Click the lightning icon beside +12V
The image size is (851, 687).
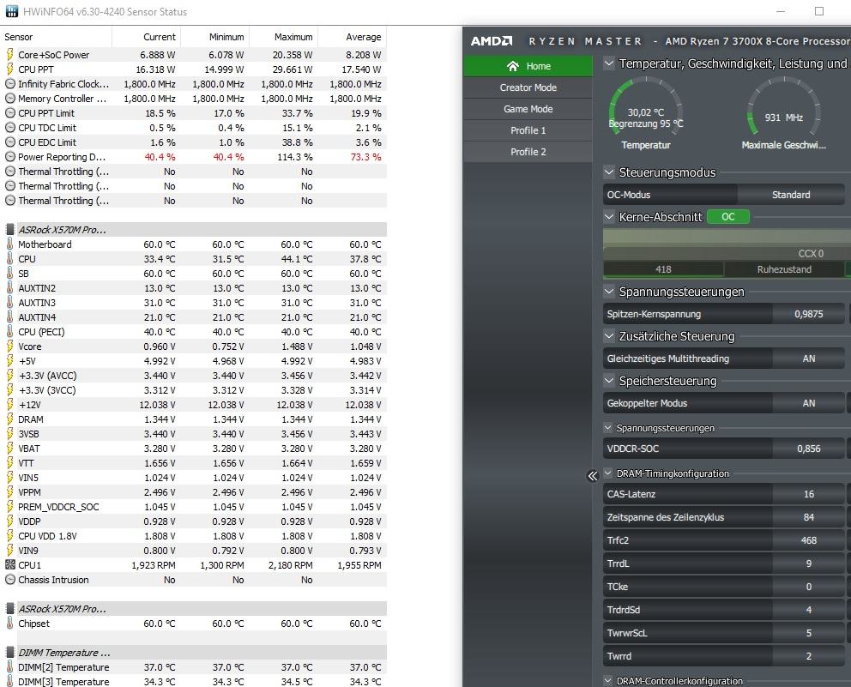(9, 405)
